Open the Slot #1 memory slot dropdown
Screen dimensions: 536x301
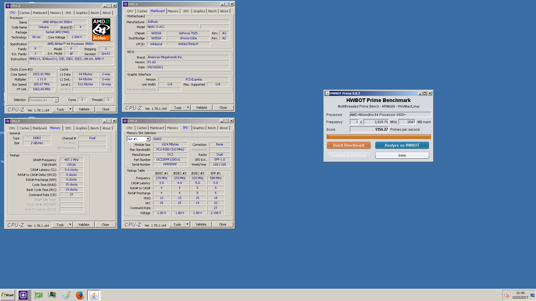pos(148,139)
